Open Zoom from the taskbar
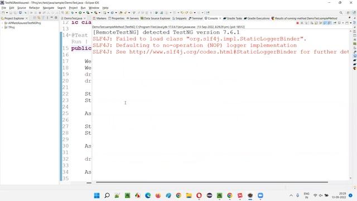 pyautogui.click(x=260, y=195)
